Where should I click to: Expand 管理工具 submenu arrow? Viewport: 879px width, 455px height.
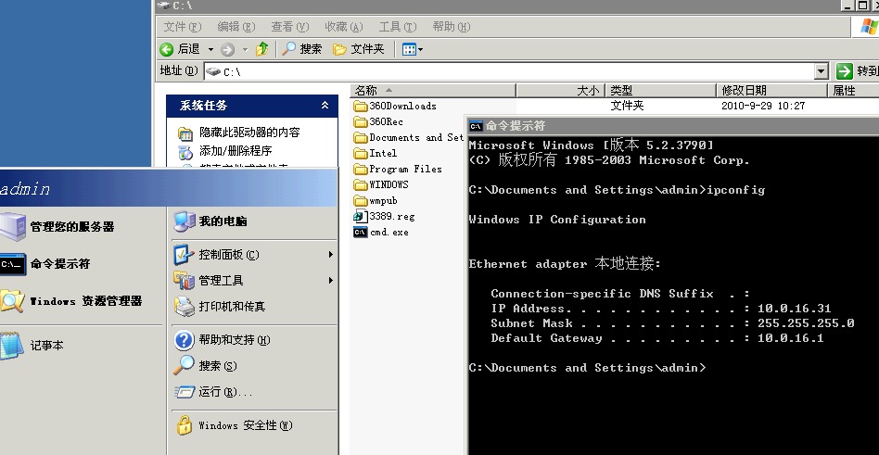tap(331, 280)
